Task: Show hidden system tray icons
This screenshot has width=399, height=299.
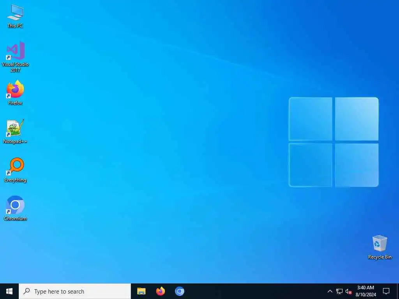Action: click(330, 291)
